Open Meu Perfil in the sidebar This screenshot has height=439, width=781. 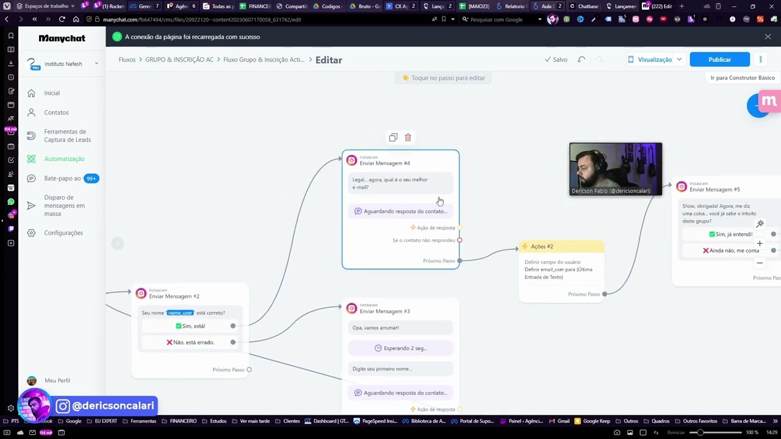57,380
